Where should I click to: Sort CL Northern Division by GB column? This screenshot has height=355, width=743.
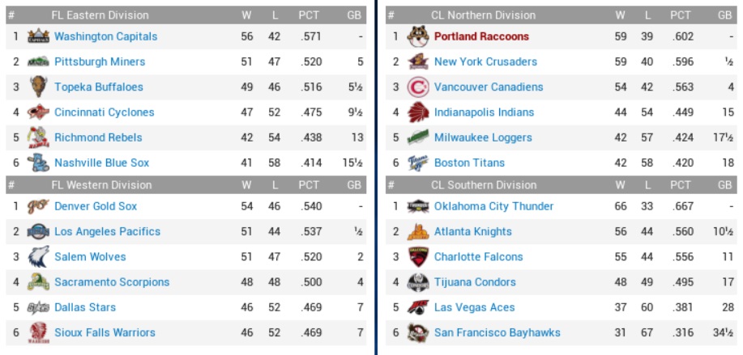[724, 15]
